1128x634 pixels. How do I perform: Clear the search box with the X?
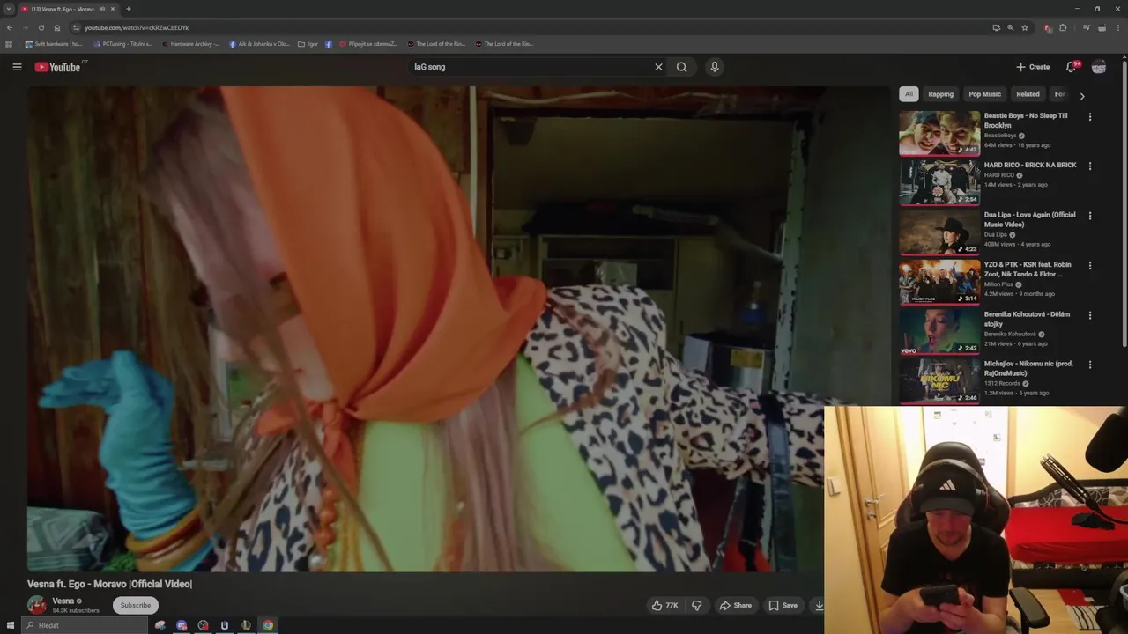pyautogui.click(x=658, y=67)
